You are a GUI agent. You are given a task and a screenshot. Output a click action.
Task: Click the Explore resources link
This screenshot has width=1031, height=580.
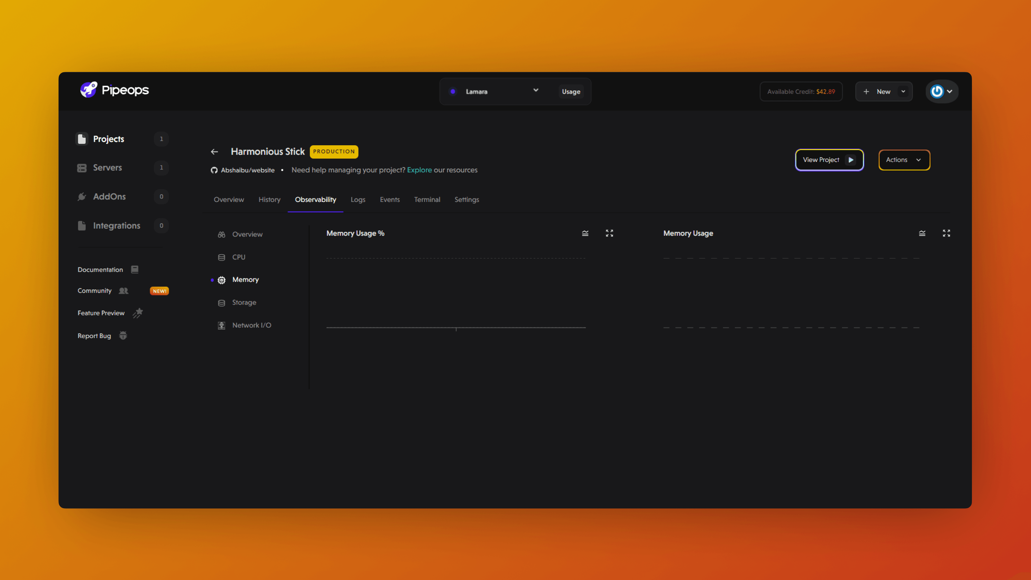419,170
